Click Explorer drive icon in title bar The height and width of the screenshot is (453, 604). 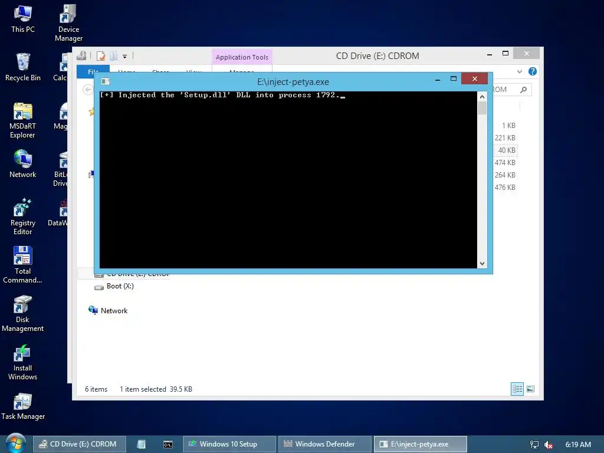(x=81, y=56)
